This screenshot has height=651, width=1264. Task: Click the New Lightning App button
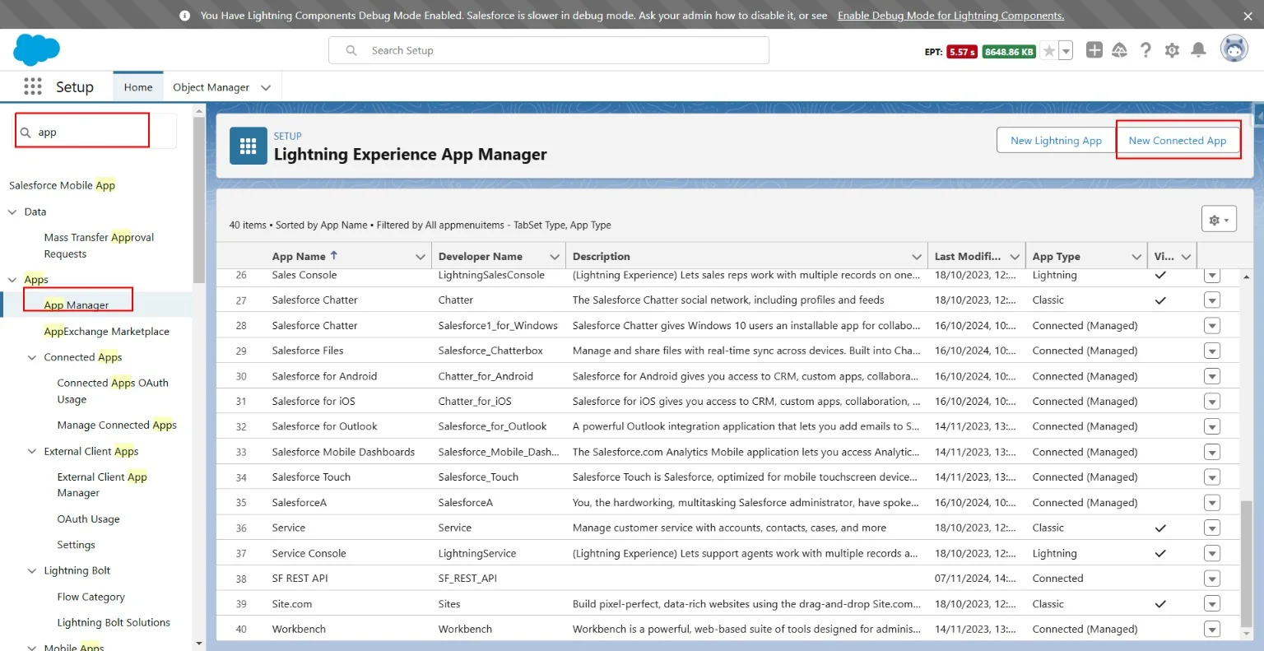tap(1057, 141)
